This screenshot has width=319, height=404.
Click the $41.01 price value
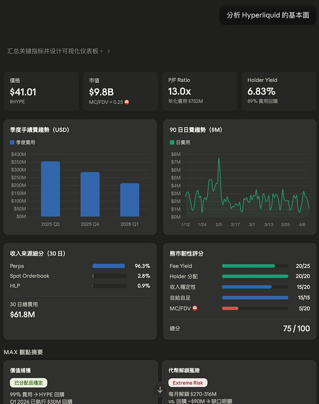pyautogui.click(x=23, y=92)
